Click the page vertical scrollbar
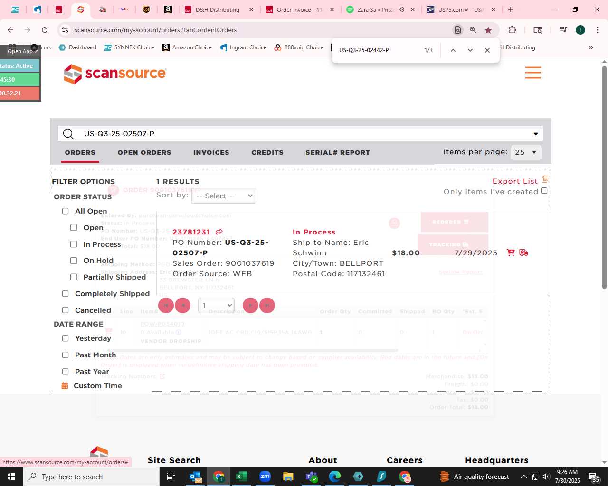Viewport: 608px width, 486px height. point(604,178)
